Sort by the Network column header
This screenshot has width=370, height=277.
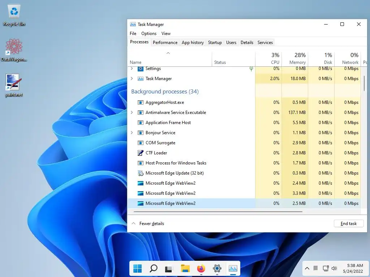[348, 59]
